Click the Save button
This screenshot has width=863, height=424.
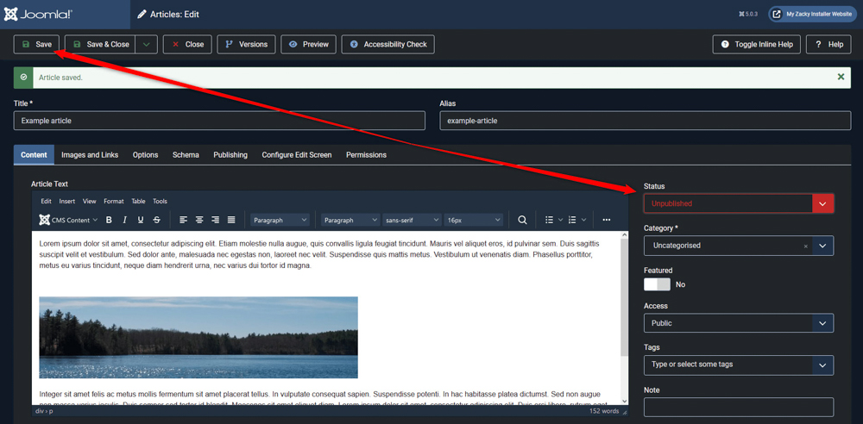coord(37,45)
